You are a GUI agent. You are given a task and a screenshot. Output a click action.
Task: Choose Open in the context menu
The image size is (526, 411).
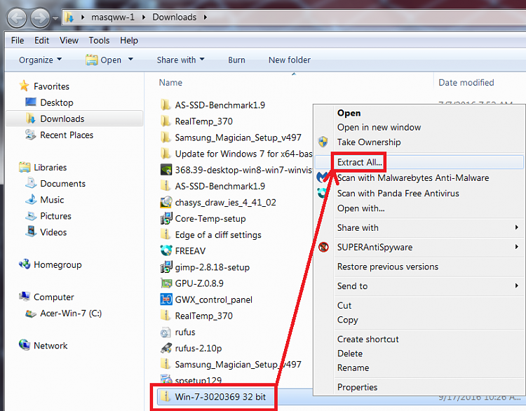(x=349, y=113)
